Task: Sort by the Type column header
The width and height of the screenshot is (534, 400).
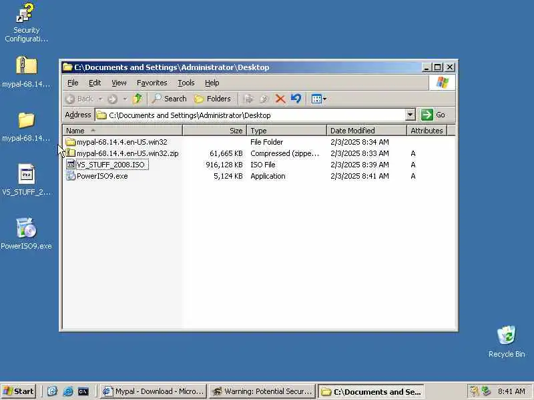Action: (x=287, y=131)
